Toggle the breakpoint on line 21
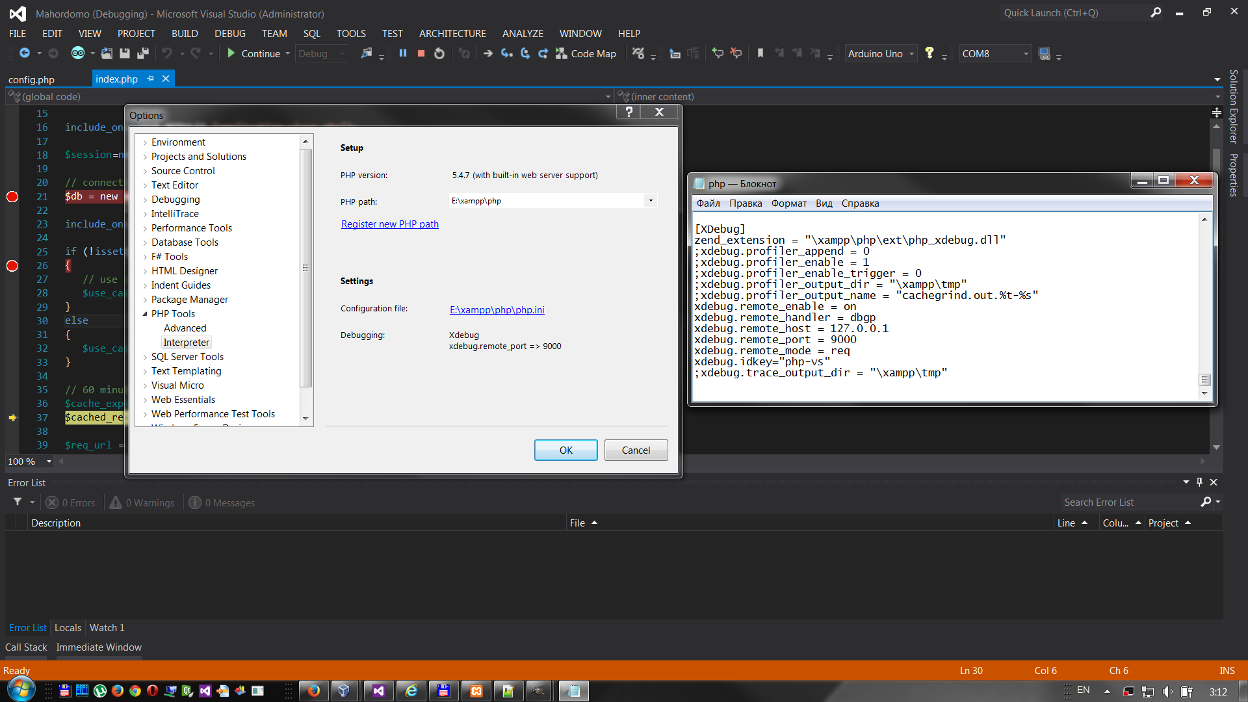This screenshot has height=702, width=1248. (12, 196)
